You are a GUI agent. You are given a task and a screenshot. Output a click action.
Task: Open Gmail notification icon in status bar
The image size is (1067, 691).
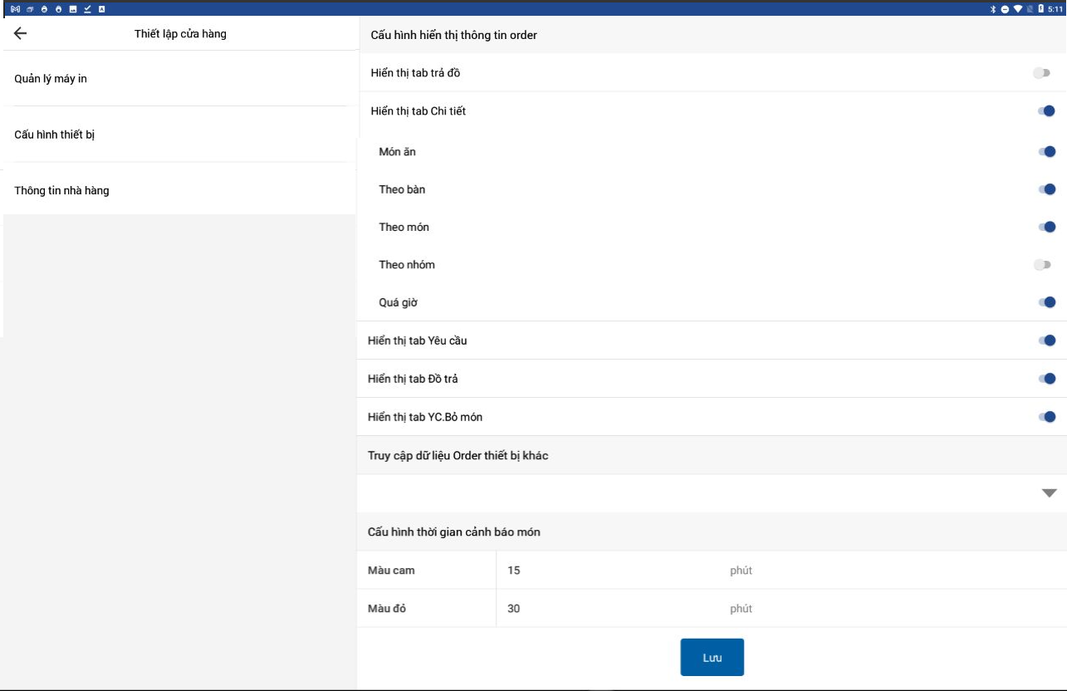click(15, 8)
